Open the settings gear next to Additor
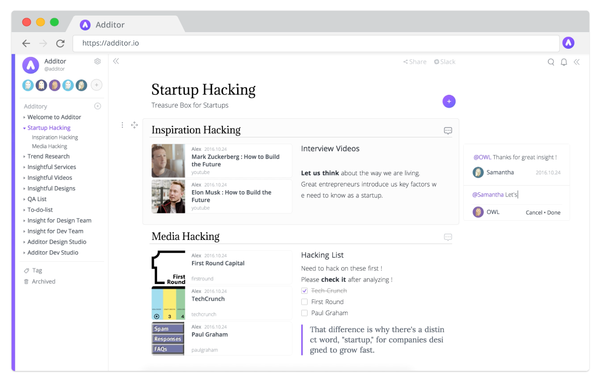 pyautogui.click(x=97, y=61)
